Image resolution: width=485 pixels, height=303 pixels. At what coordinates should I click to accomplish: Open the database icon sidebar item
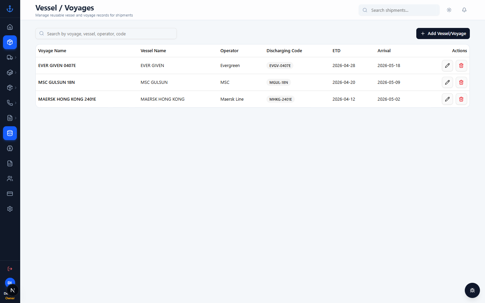click(10, 133)
